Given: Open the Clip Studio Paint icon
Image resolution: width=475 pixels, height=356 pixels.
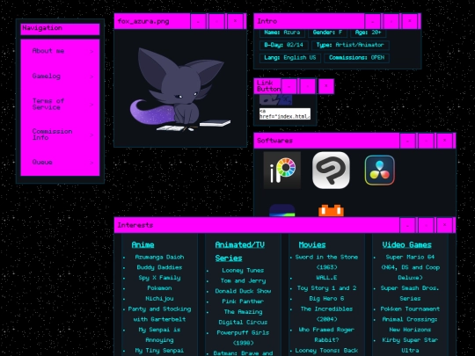Looking at the screenshot, I should tap(331, 171).
